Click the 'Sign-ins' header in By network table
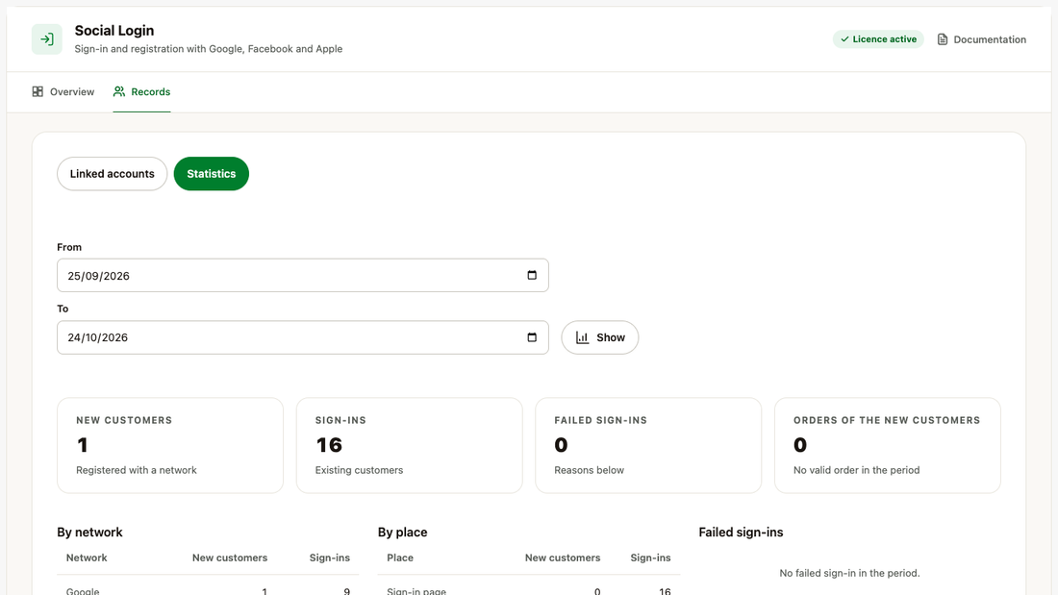 coord(330,558)
